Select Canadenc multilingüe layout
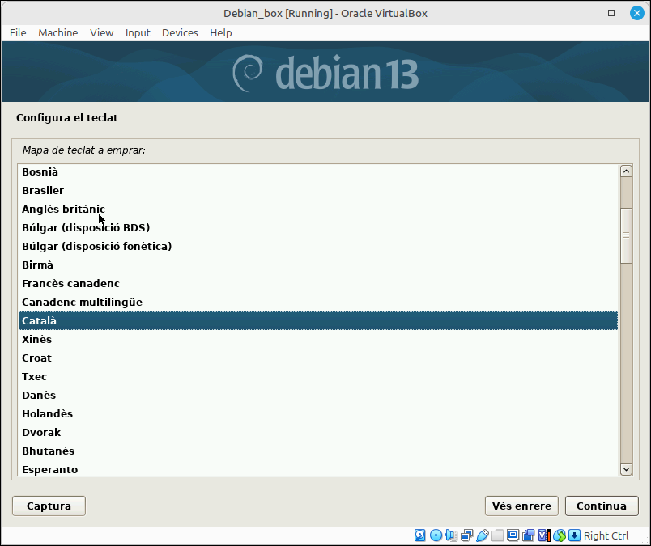The width and height of the screenshot is (651, 546). point(318,302)
